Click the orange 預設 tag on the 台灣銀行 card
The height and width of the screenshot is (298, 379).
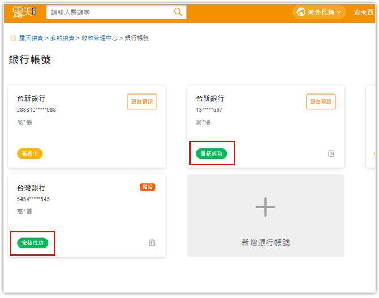148,187
